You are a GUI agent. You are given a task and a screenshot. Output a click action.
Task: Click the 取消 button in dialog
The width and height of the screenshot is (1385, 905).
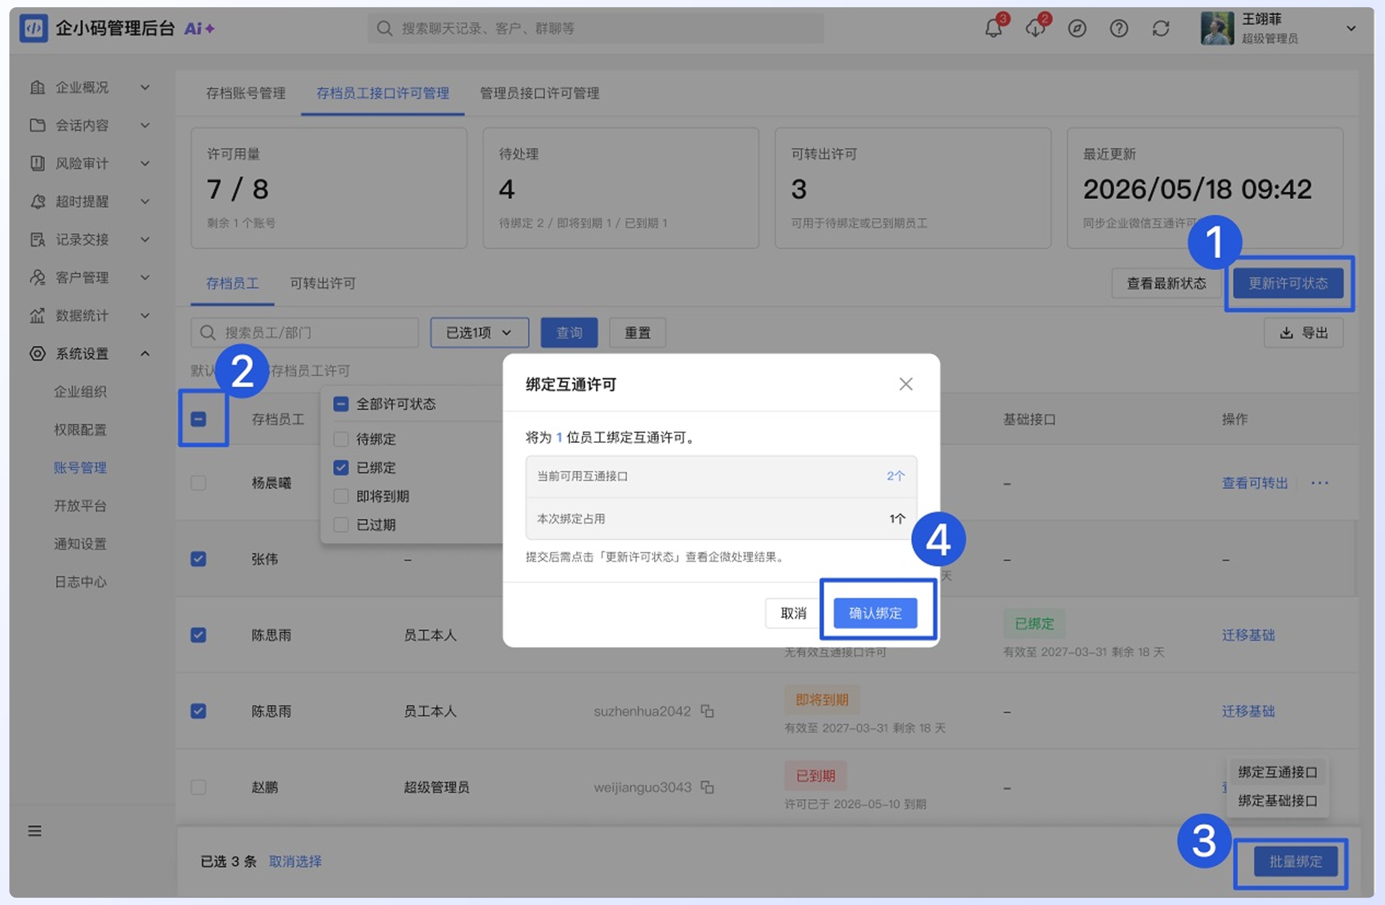pos(793,613)
